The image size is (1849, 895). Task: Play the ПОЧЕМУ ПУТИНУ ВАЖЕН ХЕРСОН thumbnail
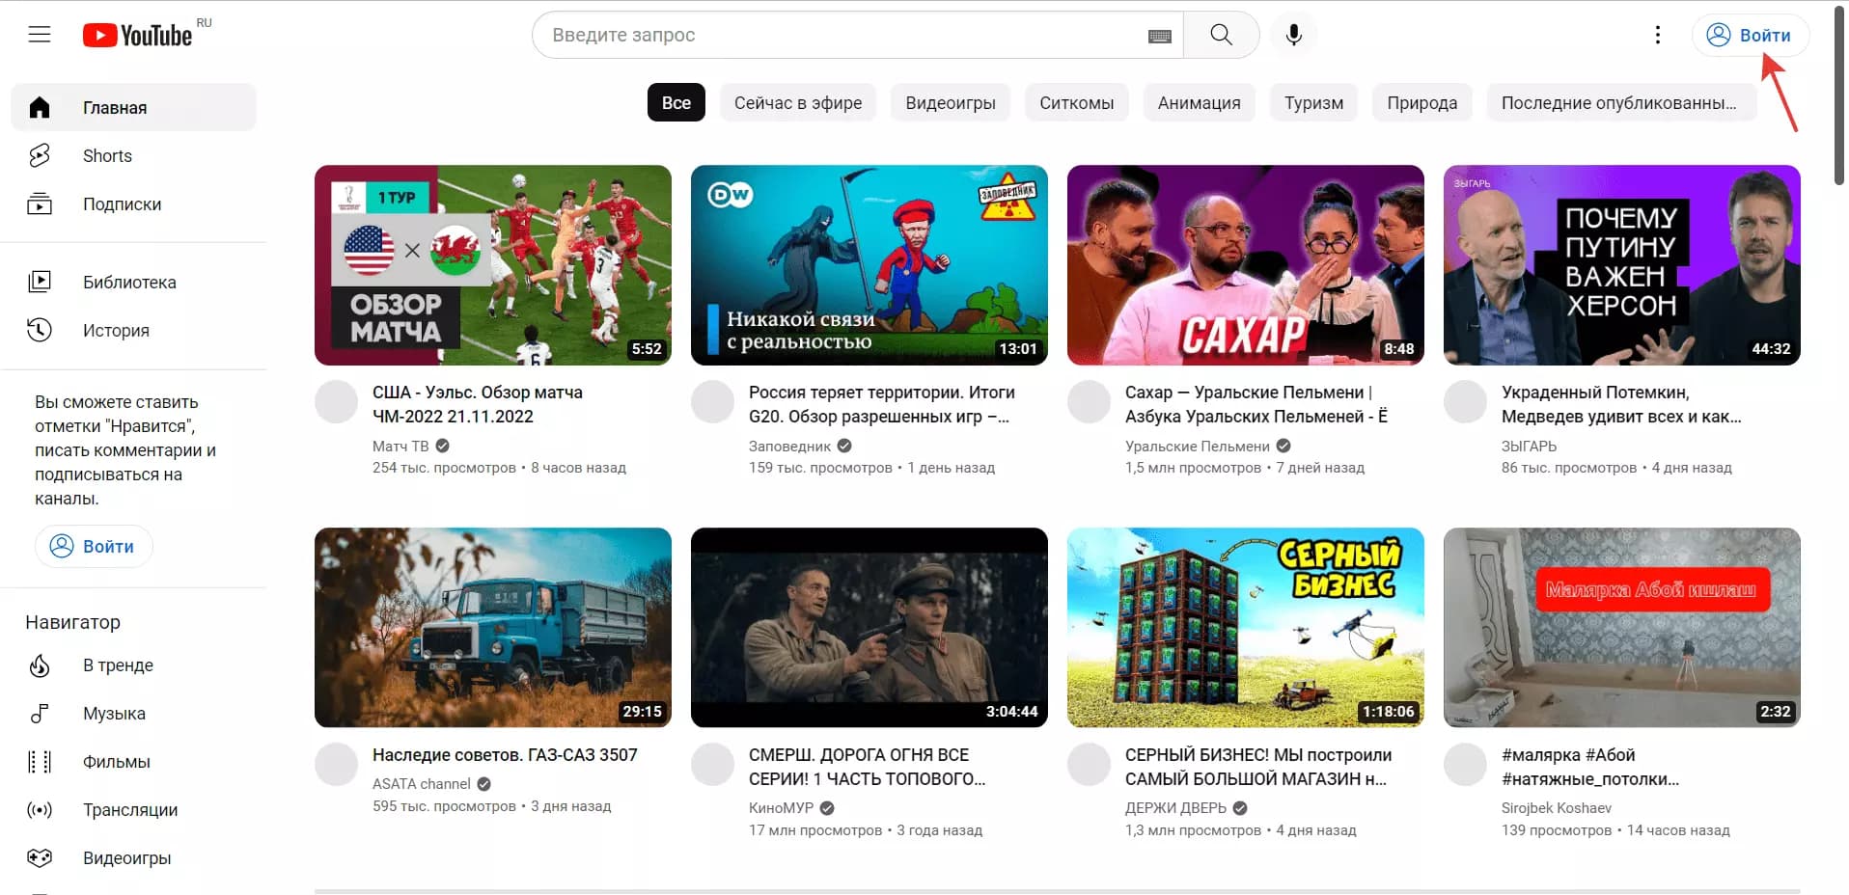tap(1622, 264)
